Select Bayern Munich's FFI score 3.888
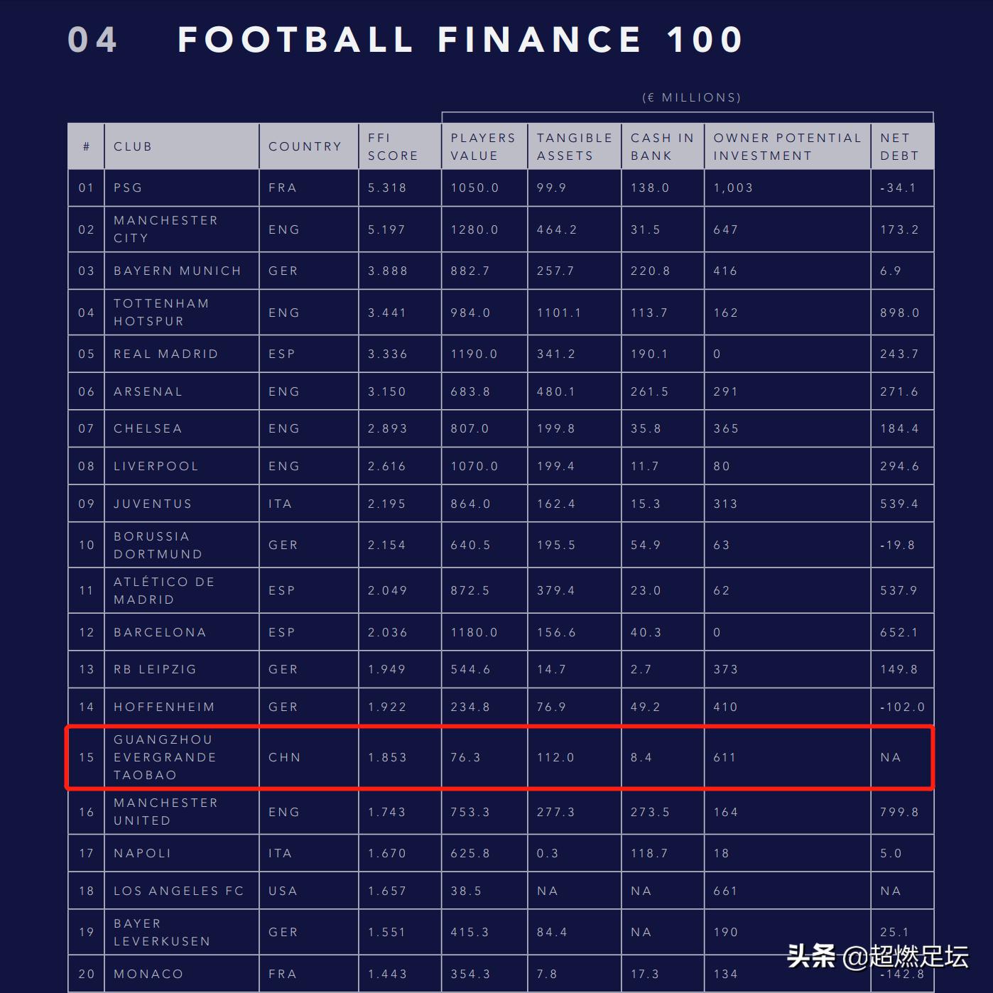Image resolution: width=993 pixels, height=993 pixels. (x=387, y=271)
